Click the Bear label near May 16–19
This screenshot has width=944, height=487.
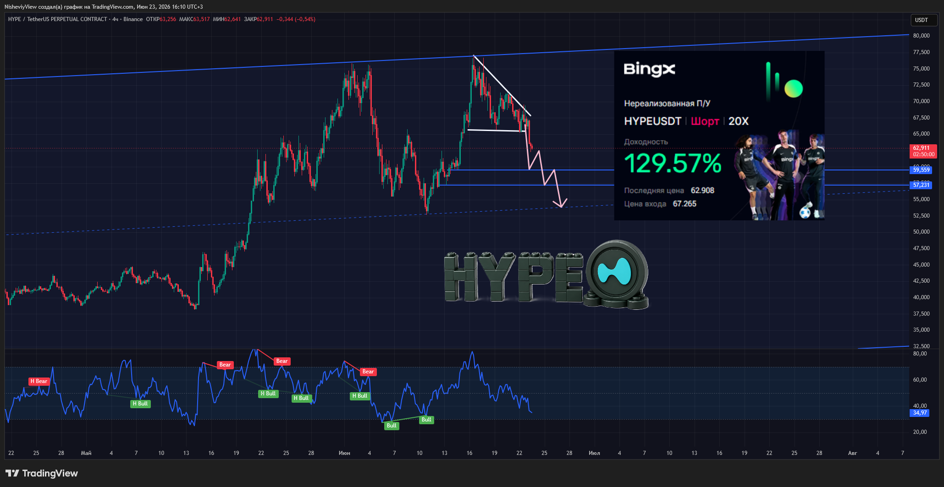tap(225, 365)
